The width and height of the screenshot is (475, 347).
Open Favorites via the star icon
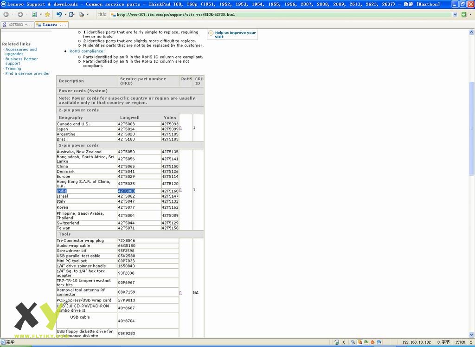pos(47,14)
